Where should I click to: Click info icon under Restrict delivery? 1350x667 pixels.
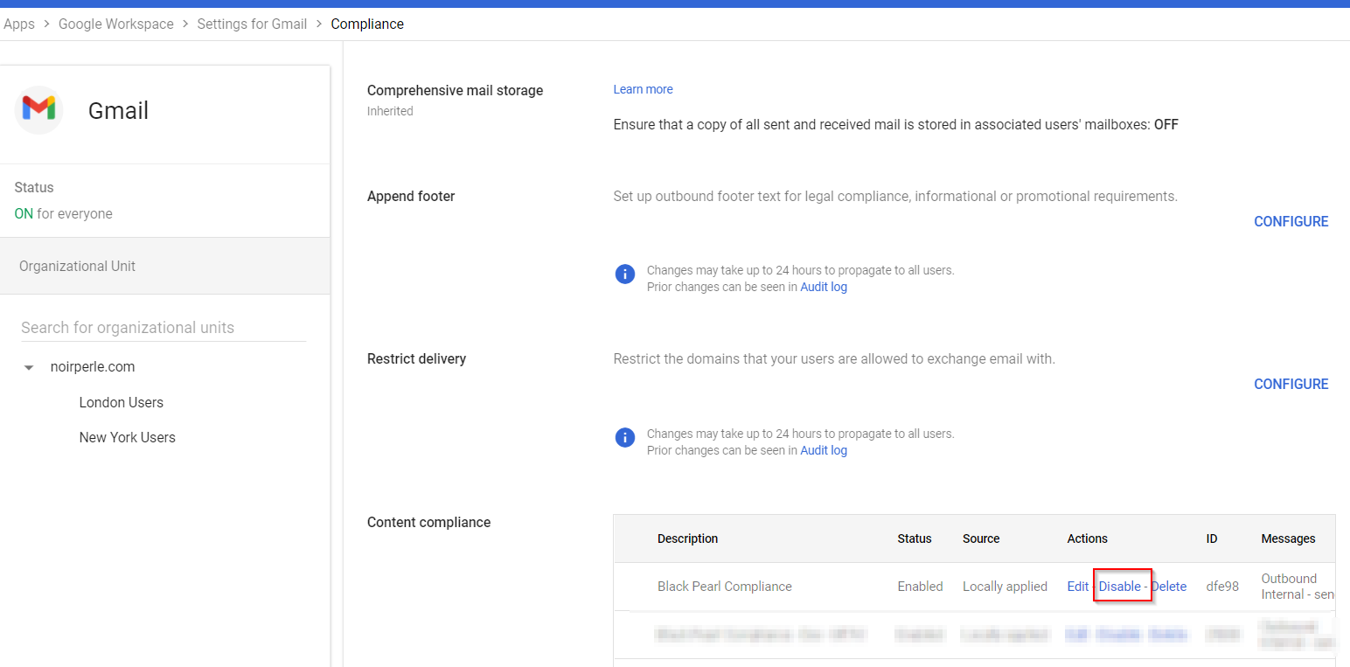(624, 437)
